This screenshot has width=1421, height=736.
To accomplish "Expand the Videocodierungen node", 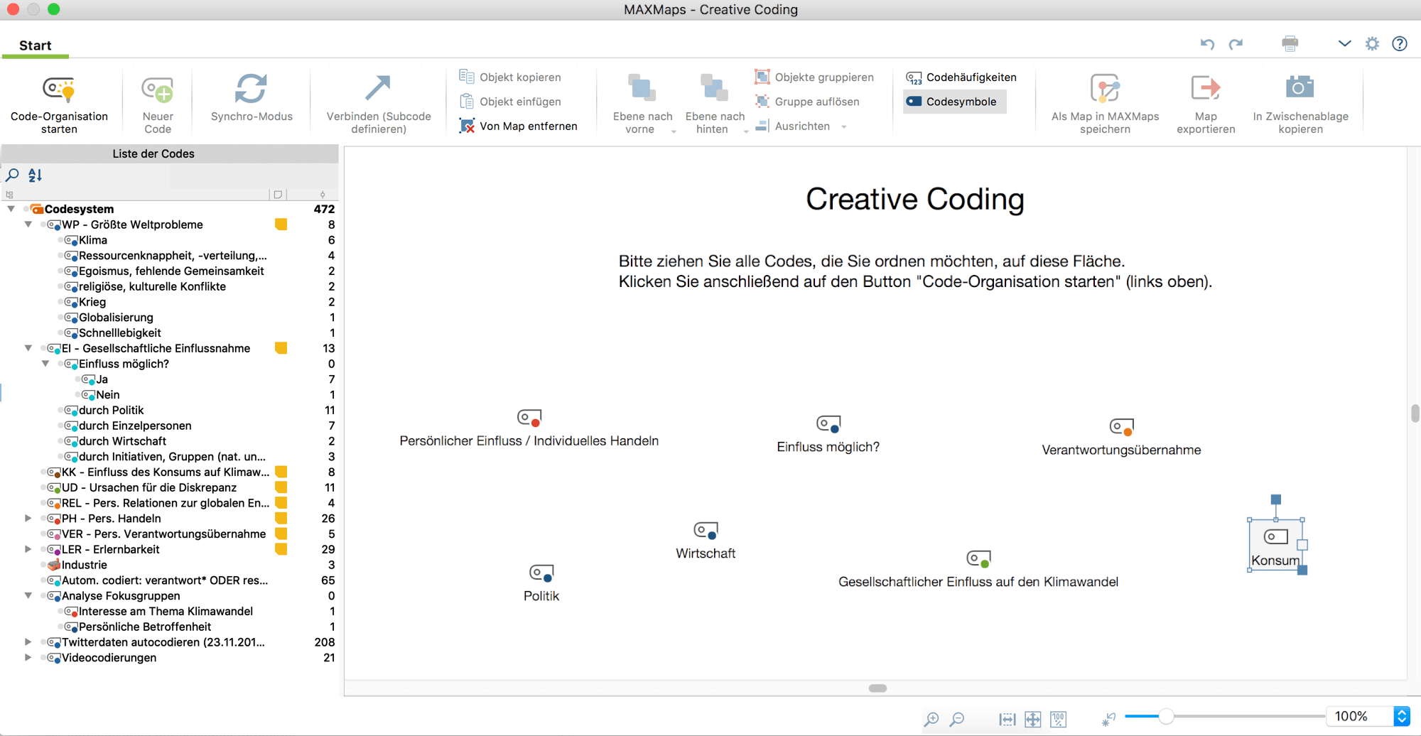I will 28,658.
